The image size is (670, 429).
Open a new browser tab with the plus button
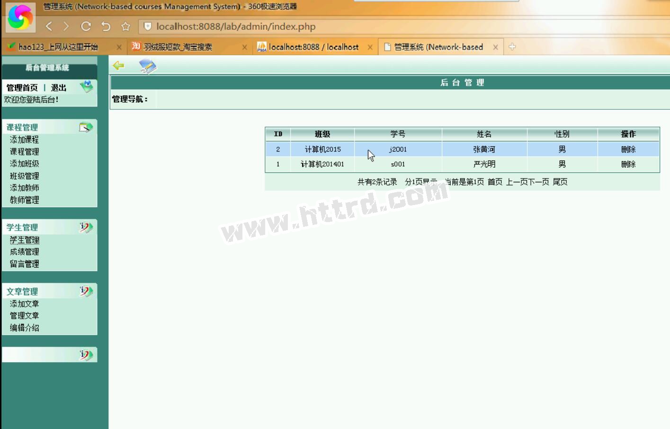pos(512,46)
